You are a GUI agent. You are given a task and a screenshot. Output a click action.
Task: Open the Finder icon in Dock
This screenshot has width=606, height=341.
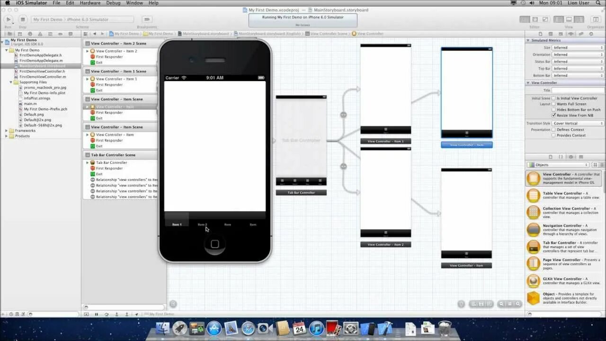point(162,328)
